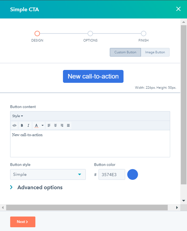Image resolution: width=187 pixels, height=231 pixels.
Task: Click the Next button
Action: pyautogui.click(x=23, y=222)
